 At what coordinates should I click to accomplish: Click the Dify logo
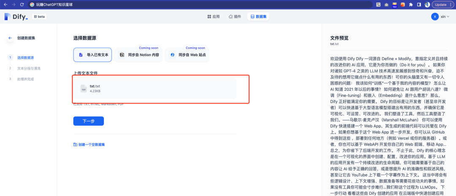pyautogui.click(x=16, y=17)
